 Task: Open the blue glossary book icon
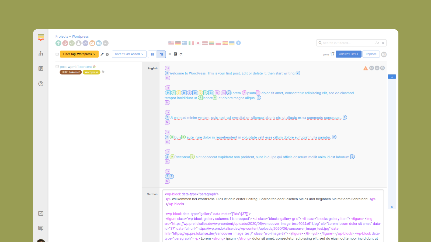[99, 43]
